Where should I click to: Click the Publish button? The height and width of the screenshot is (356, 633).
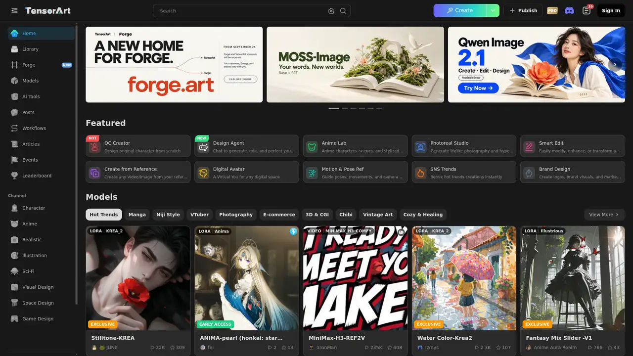point(523,10)
